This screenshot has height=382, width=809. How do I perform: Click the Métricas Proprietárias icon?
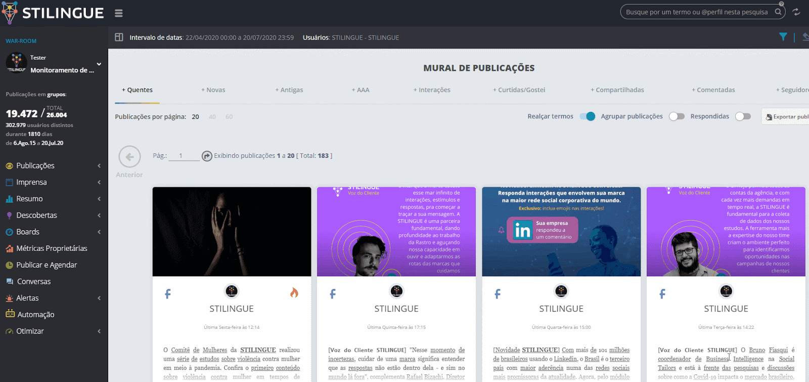click(x=9, y=248)
